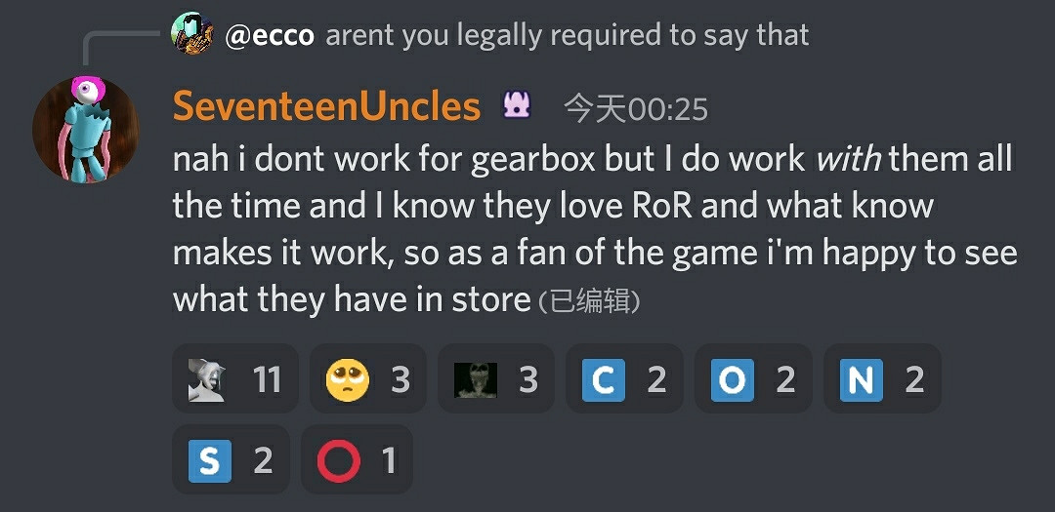Click the letter N reaction
The image size is (1055, 512).
(882, 380)
